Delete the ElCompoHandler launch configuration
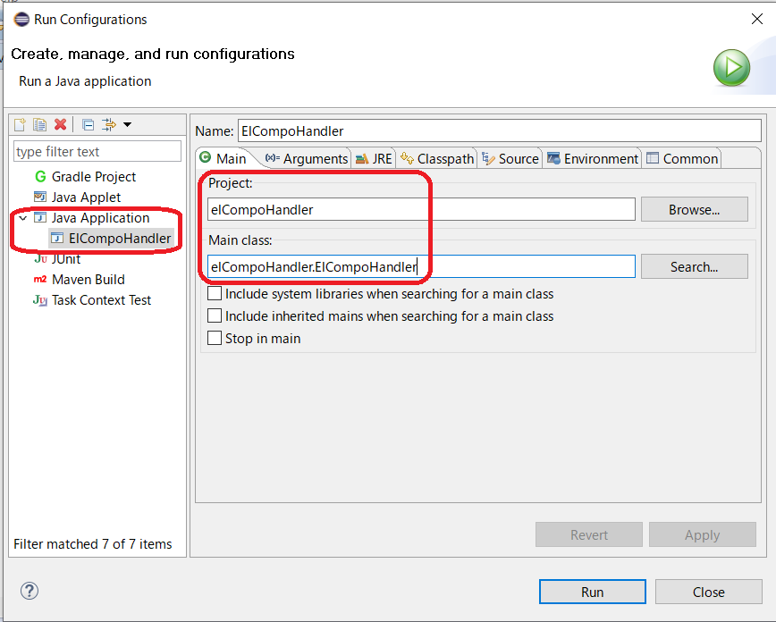The width and height of the screenshot is (776, 622). pos(59,124)
